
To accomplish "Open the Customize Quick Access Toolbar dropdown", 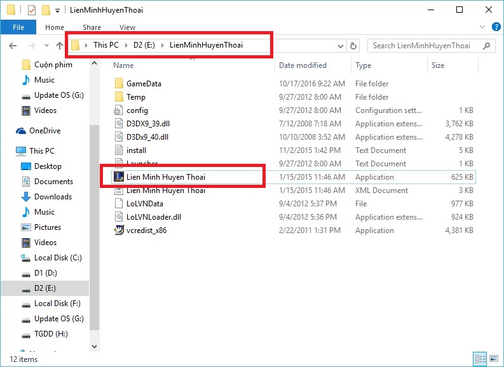I will pos(58,11).
